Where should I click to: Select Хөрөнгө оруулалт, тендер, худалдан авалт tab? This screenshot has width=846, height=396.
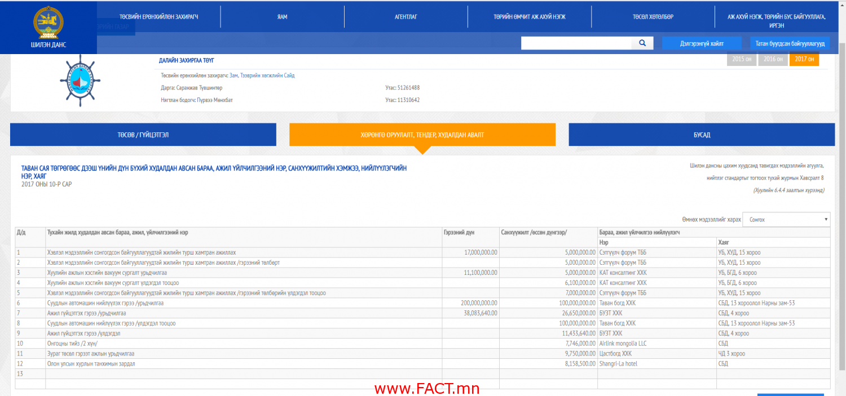click(x=422, y=135)
